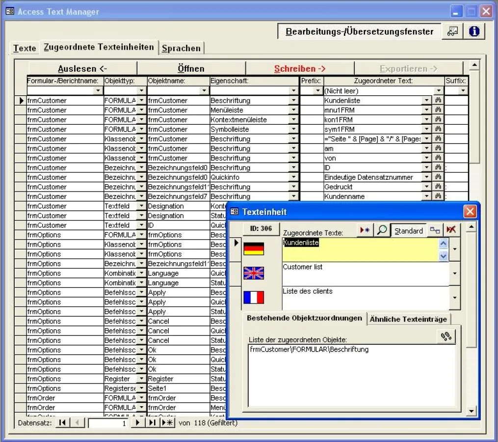Click the blue info icon button
The width and height of the screenshot is (498, 442).
pyautogui.click(x=474, y=31)
